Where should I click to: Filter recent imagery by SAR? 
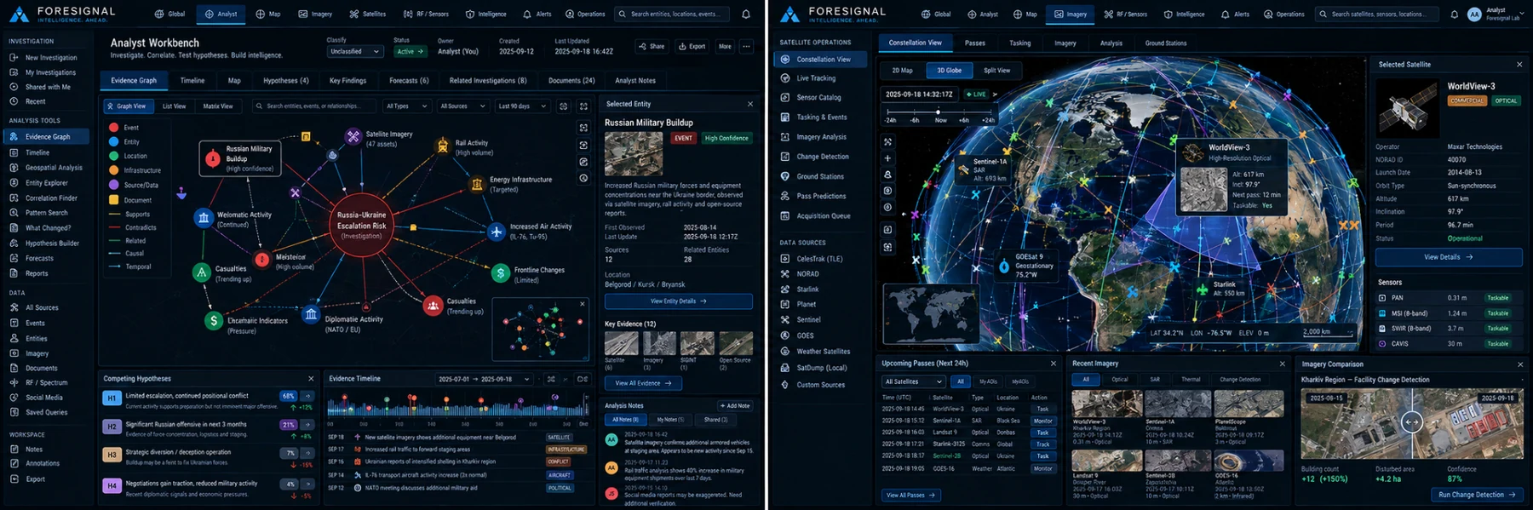click(x=1154, y=380)
